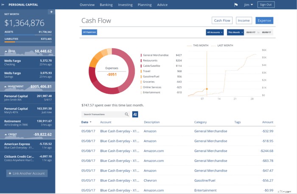Click the plus icon beside Net Worth
Image resolution: width=297 pixels, height=194 pixels.
(51, 12)
